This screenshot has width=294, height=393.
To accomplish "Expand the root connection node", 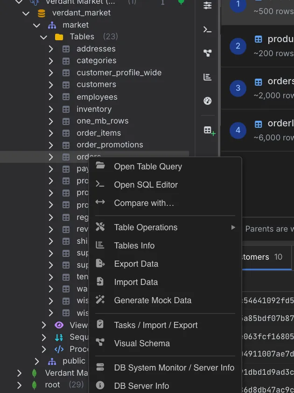I will click(19, 385).
